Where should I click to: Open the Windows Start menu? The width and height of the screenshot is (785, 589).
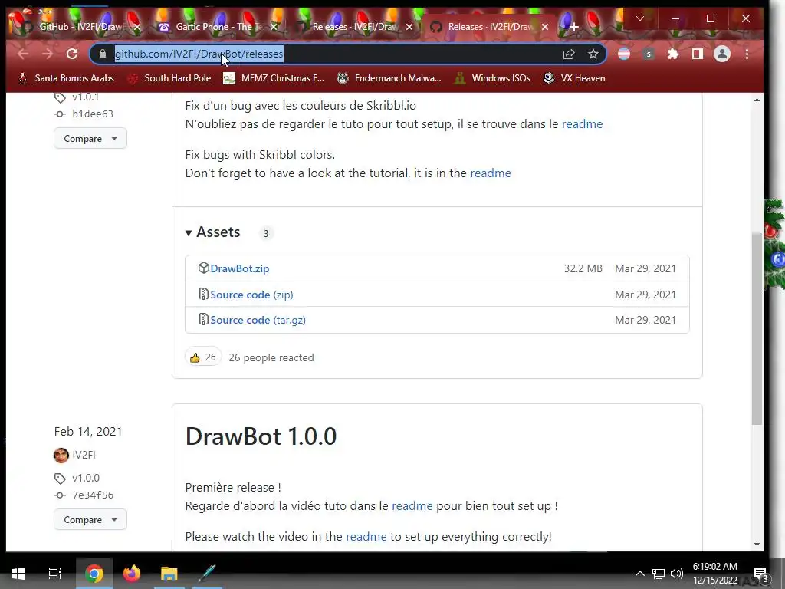tap(18, 573)
